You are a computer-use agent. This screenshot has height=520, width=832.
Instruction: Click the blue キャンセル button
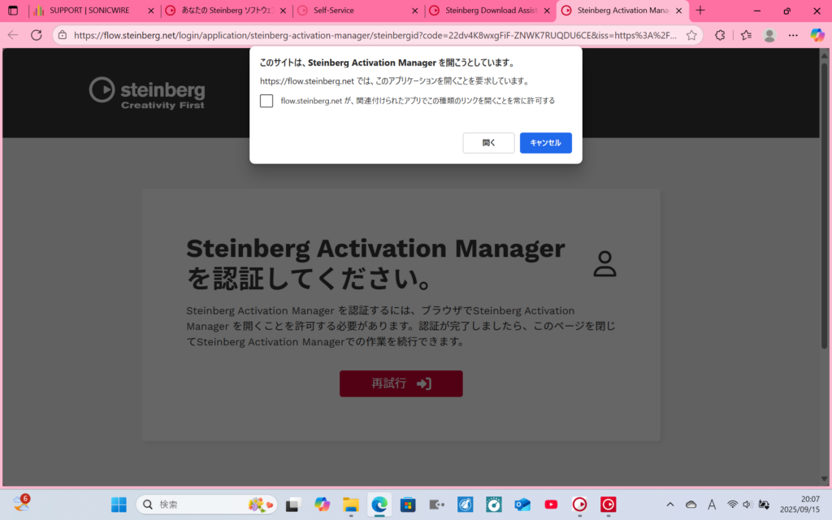(x=545, y=143)
